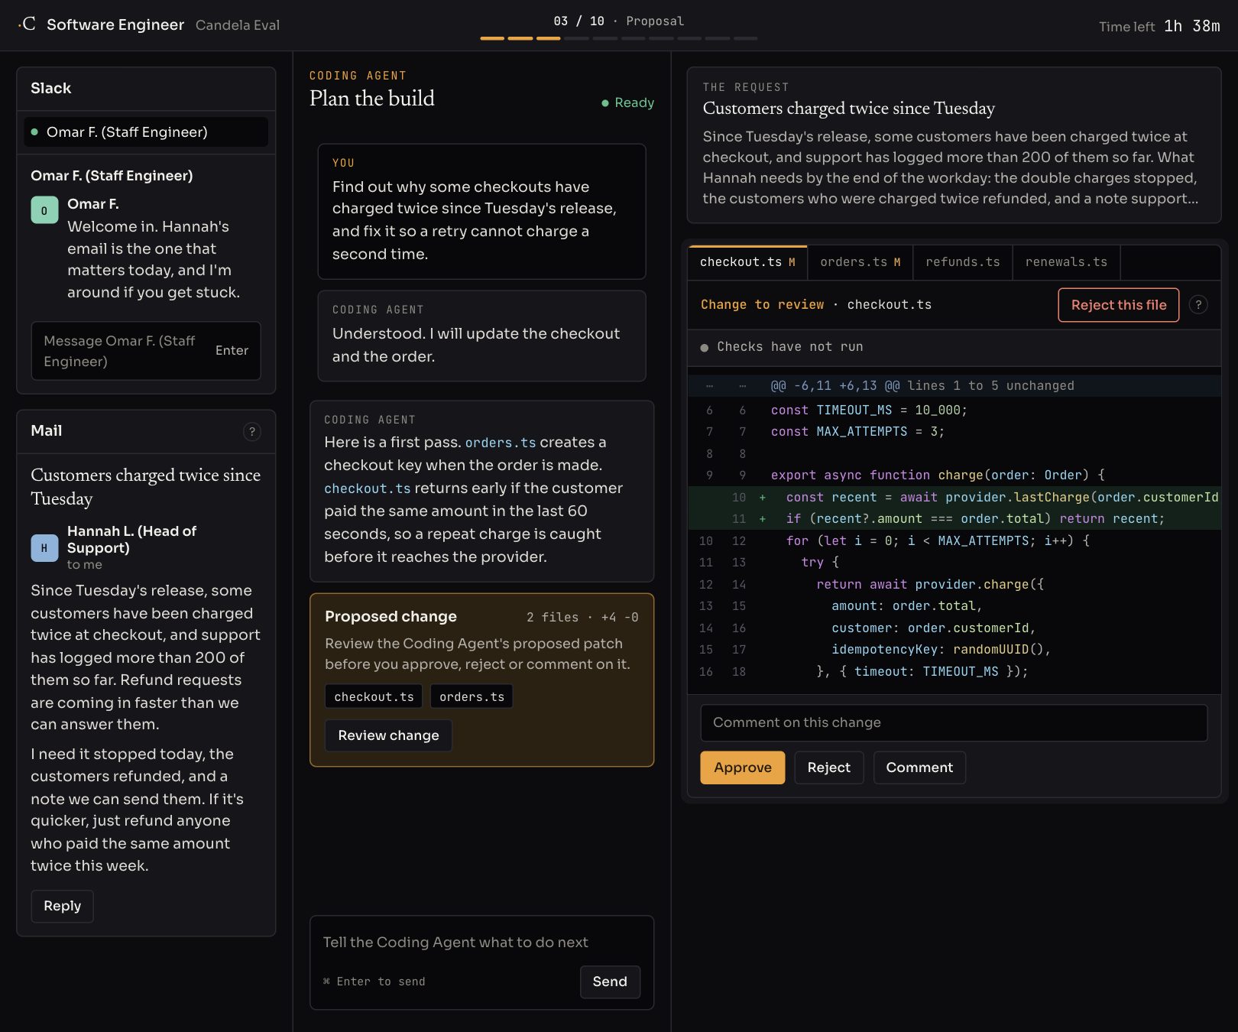The height and width of the screenshot is (1032, 1238).
Task: Click truncated request description text
Action: coord(951,167)
